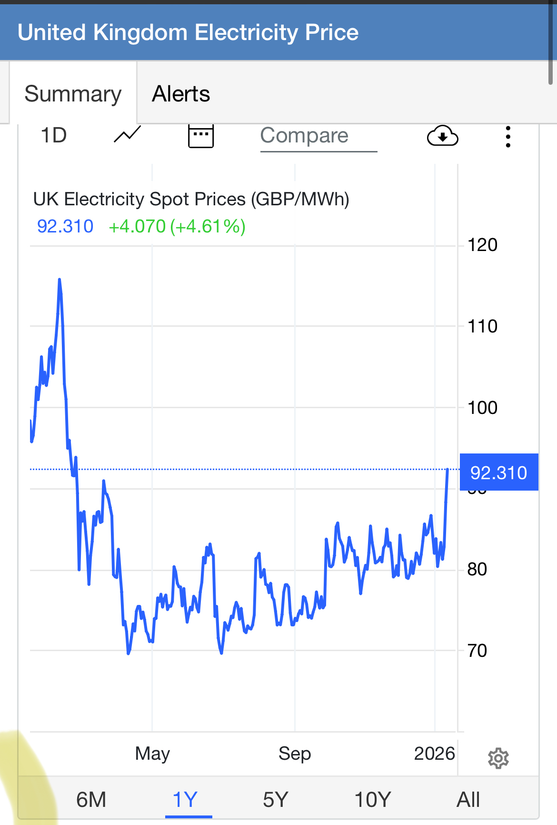The width and height of the screenshot is (557, 825).
Task: Click the United Kingdom Electricity Price header
Action: [x=188, y=32]
